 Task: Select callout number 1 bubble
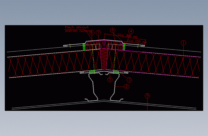coord(183,43)
